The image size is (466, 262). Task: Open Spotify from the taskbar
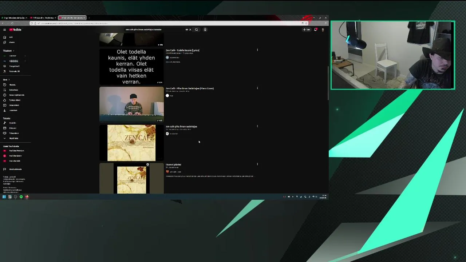pyautogui.click(x=21, y=197)
